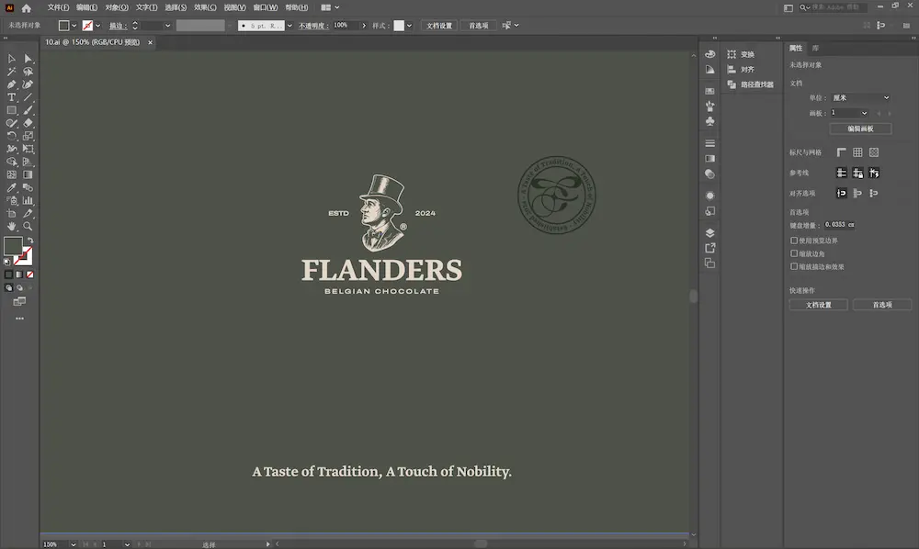Screen dimensions: 919x549
Task: Open the Pathfinder panel (路径查找器)
Action: point(751,84)
